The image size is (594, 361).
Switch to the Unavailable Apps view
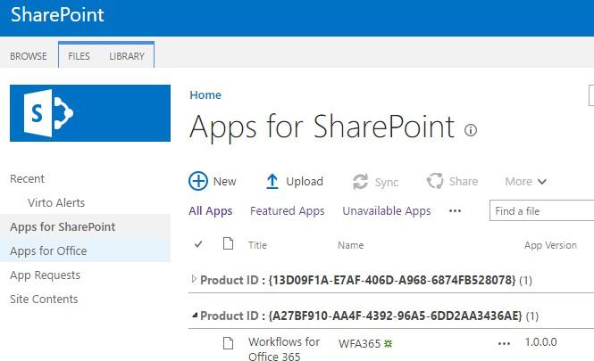(x=387, y=211)
